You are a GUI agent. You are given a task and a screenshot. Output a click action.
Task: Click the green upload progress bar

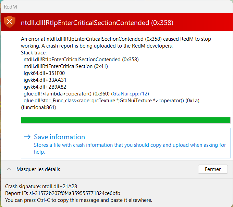pos(125,120)
